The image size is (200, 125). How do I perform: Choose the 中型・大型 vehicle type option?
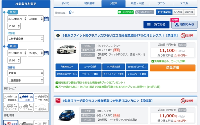[x=41, y=97]
